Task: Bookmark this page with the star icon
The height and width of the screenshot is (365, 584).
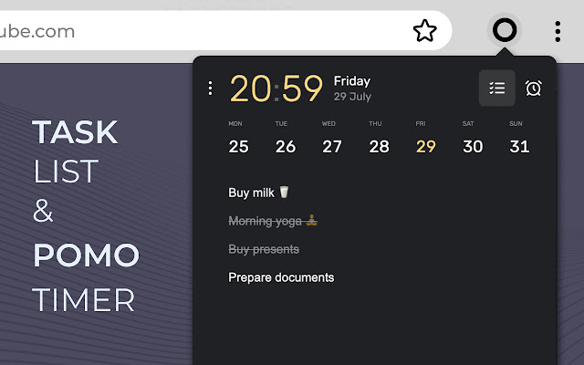Action: pos(424,30)
